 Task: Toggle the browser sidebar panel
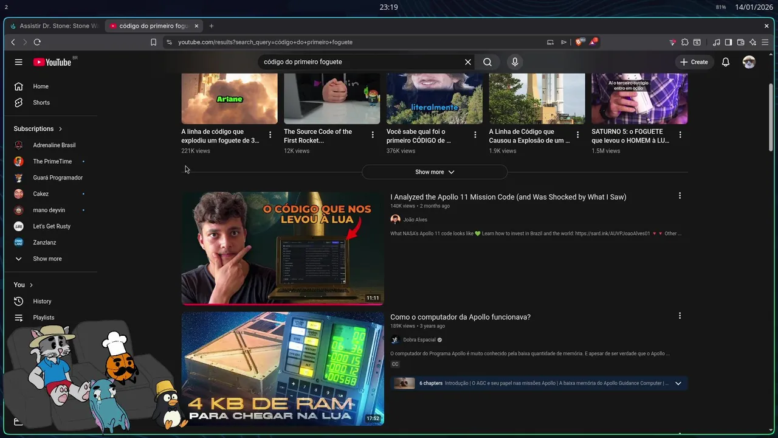[x=728, y=42]
